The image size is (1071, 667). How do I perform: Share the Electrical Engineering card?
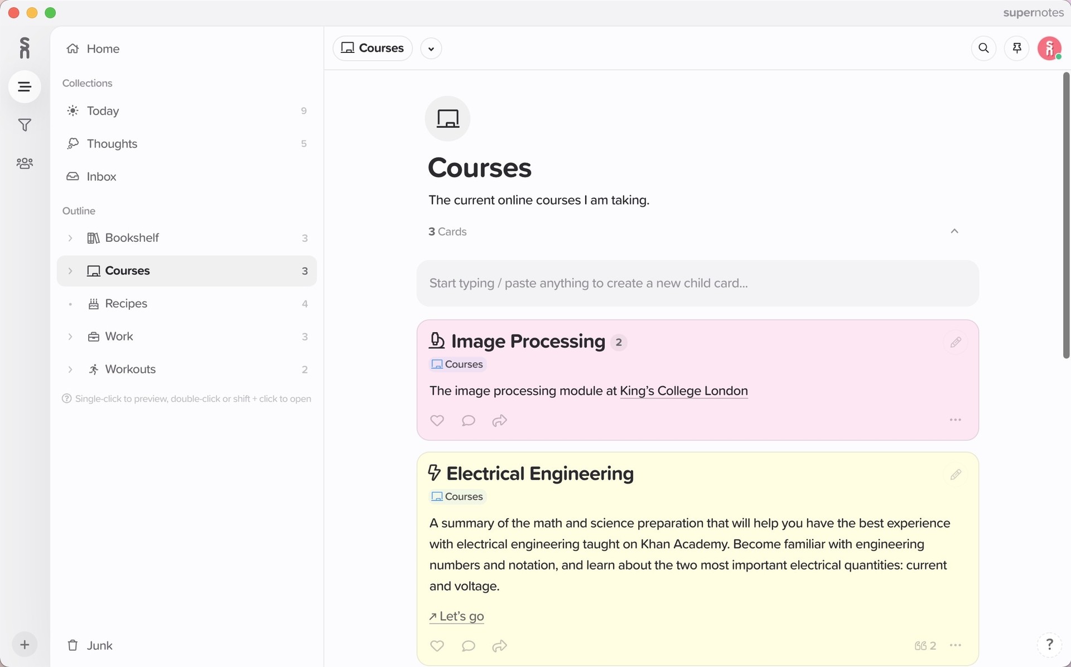pyautogui.click(x=499, y=646)
